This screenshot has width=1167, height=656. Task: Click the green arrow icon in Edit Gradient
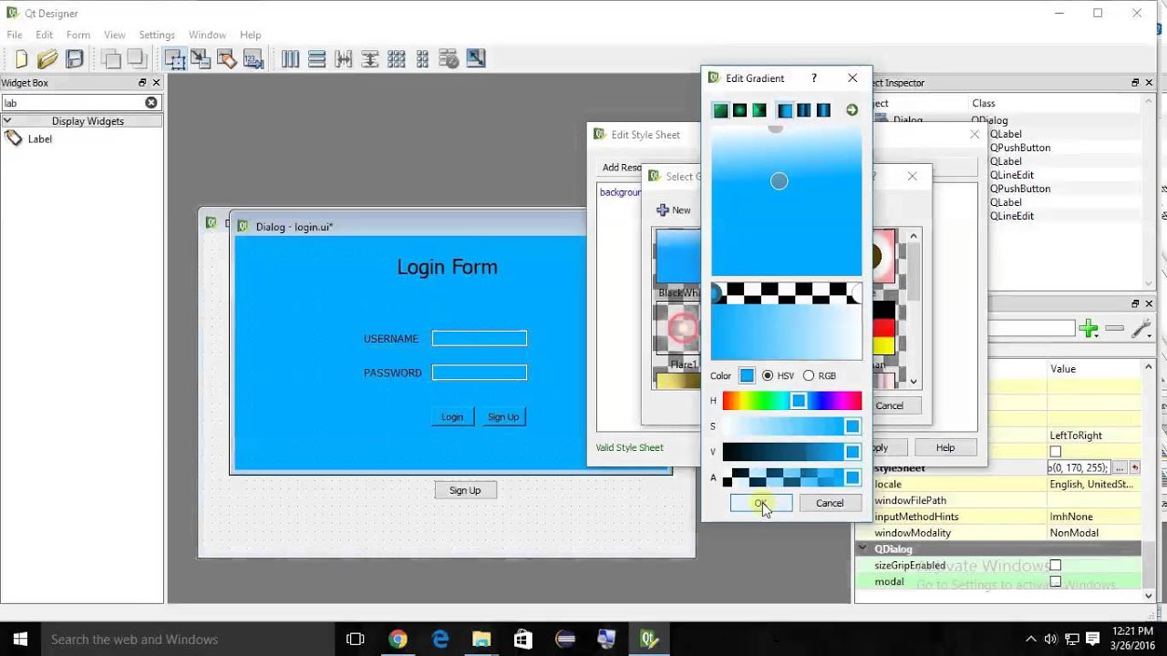tap(852, 110)
